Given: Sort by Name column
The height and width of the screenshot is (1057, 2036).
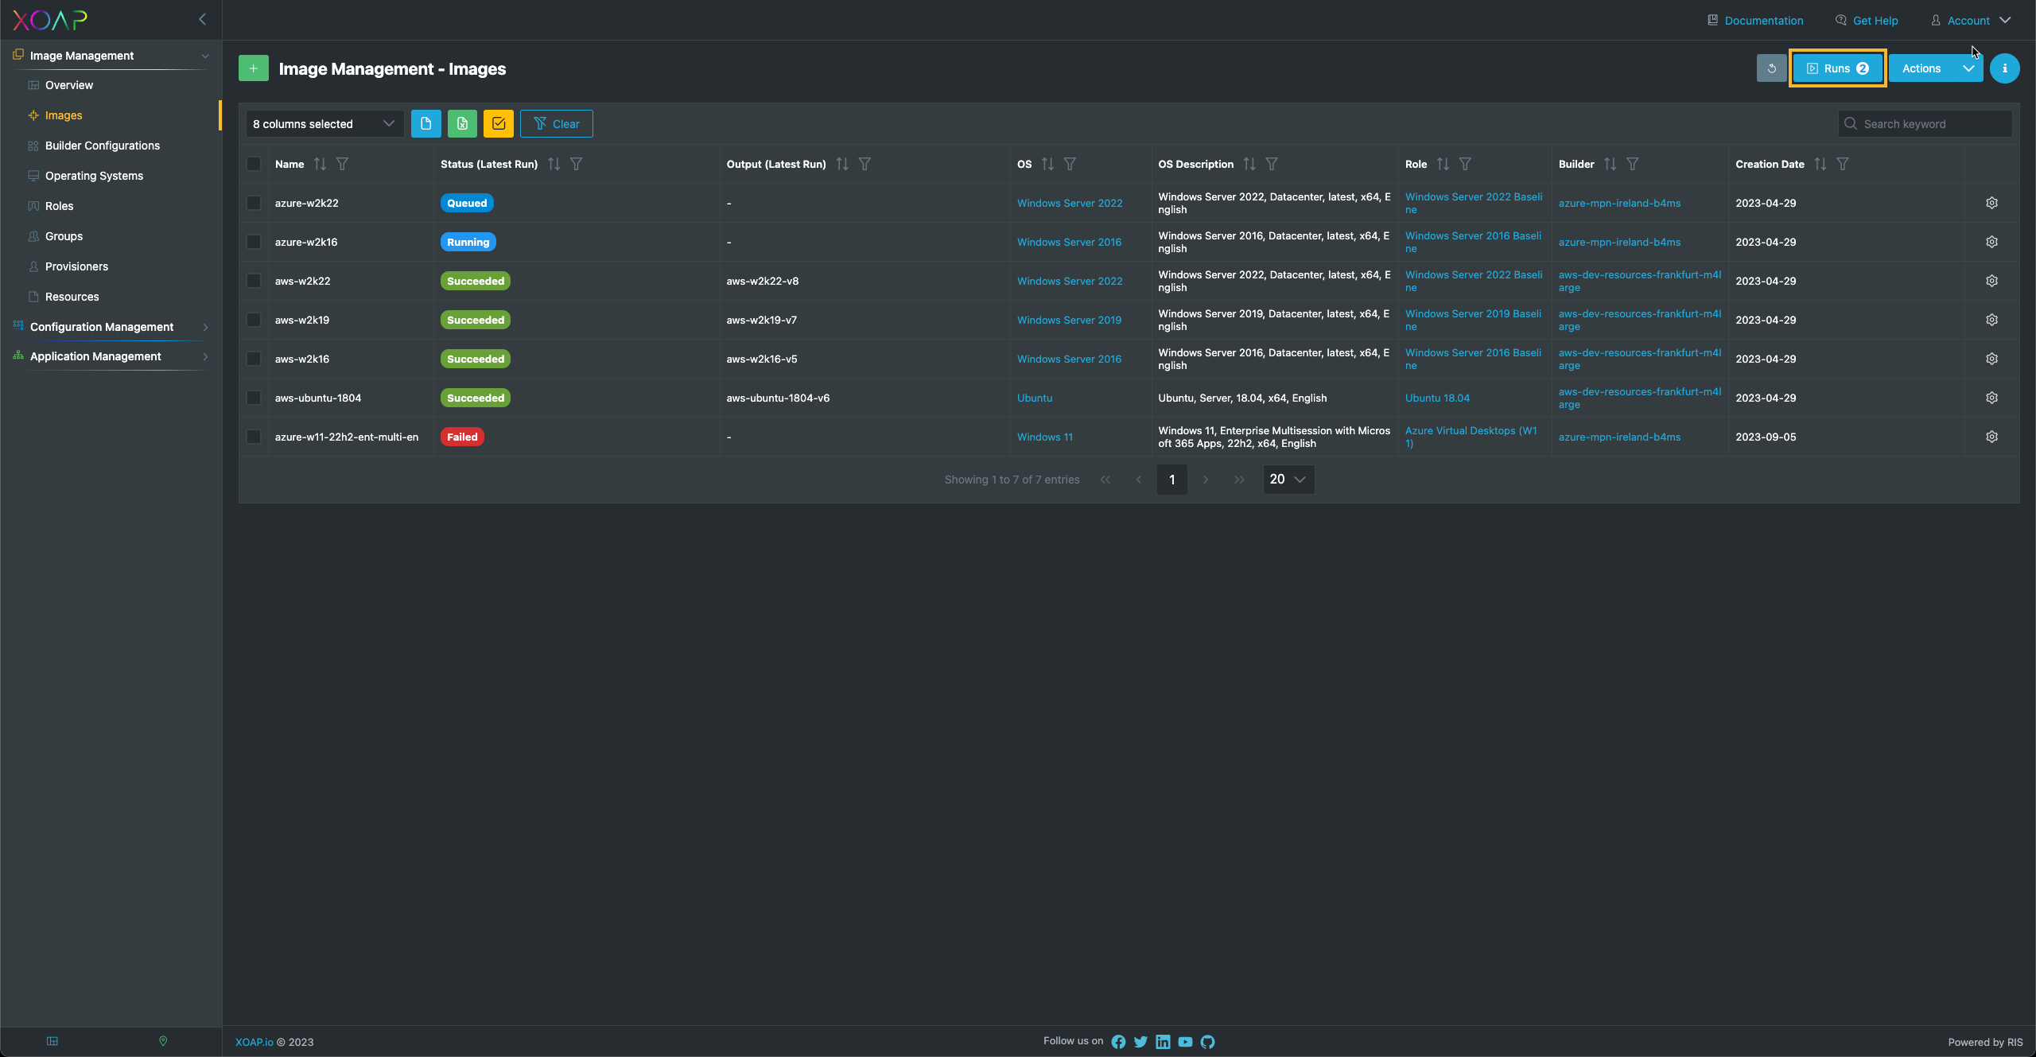Looking at the screenshot, I should [x=320, y=164].
